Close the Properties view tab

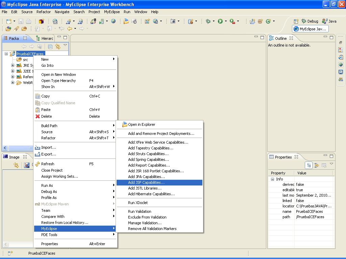coord(296,157)
